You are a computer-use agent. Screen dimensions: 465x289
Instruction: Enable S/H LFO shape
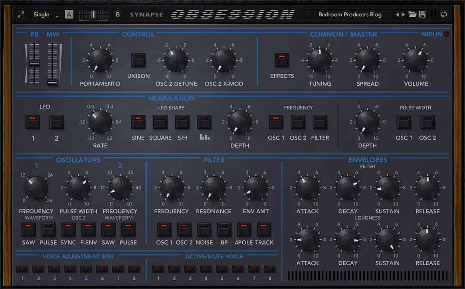(x=182, y=122)
